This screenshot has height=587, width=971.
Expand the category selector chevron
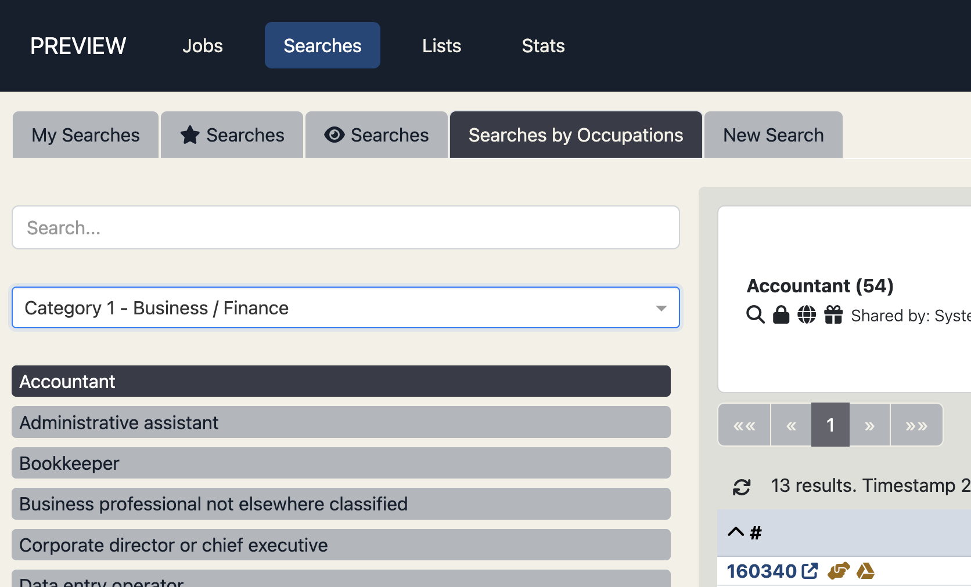click(x=661, y=308)
